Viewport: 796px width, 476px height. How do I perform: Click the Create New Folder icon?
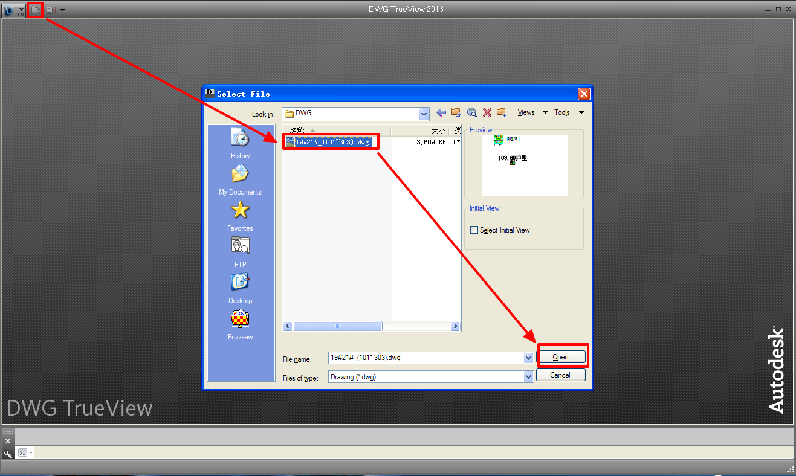(x=502, y=112)
